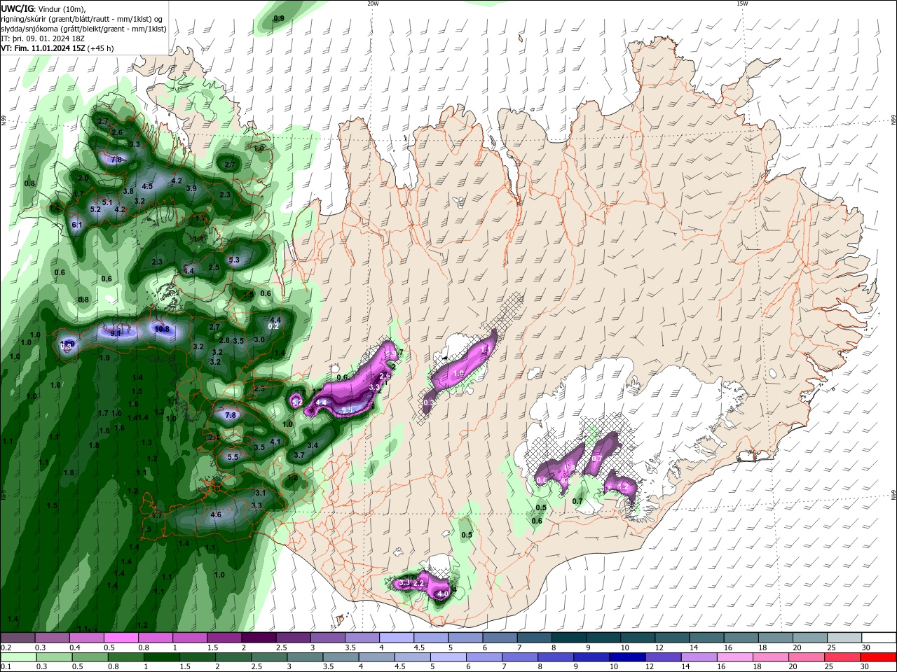The width and height of the screenshot is (897, 672).
Task: Click the darkest purple snow swatch above upper-row 2
Action: tap(258, 638)
